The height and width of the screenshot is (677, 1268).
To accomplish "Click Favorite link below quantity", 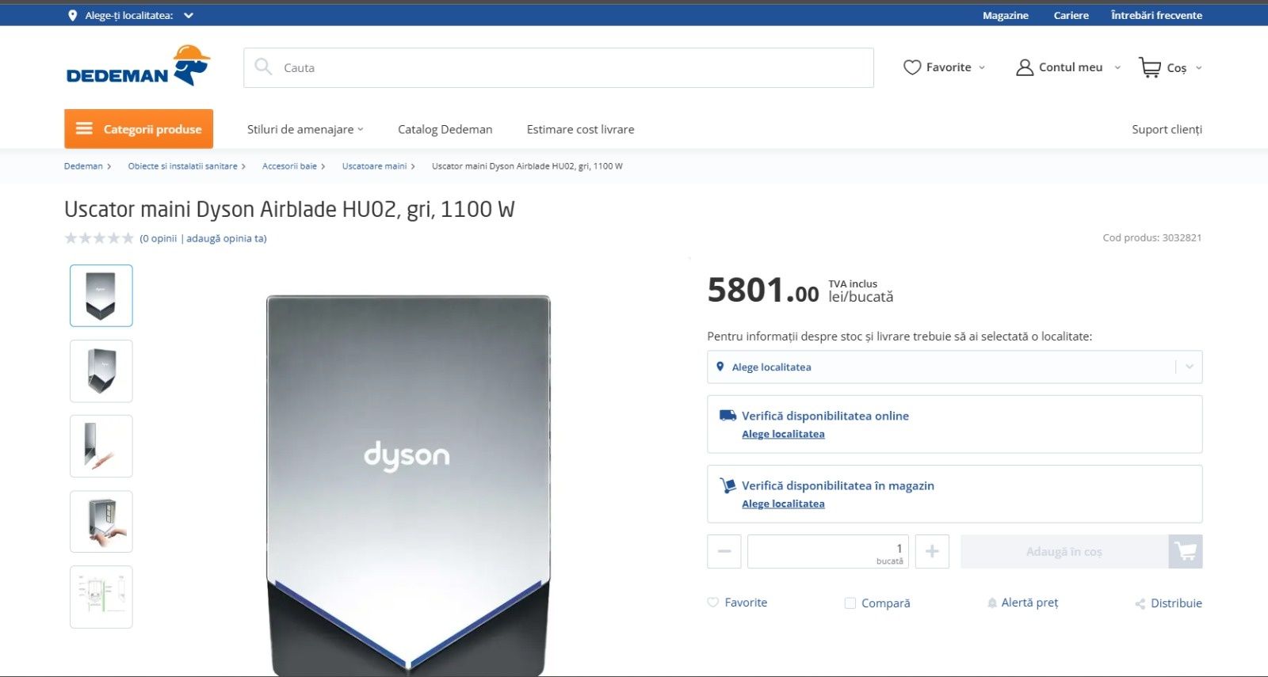I will click(746, 603).
